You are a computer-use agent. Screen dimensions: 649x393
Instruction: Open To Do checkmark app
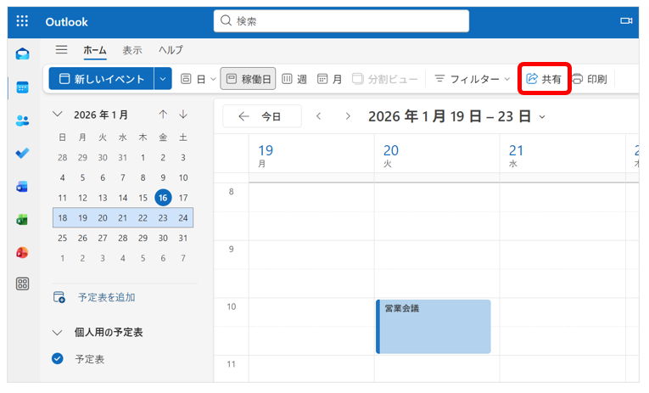(22, 154)
